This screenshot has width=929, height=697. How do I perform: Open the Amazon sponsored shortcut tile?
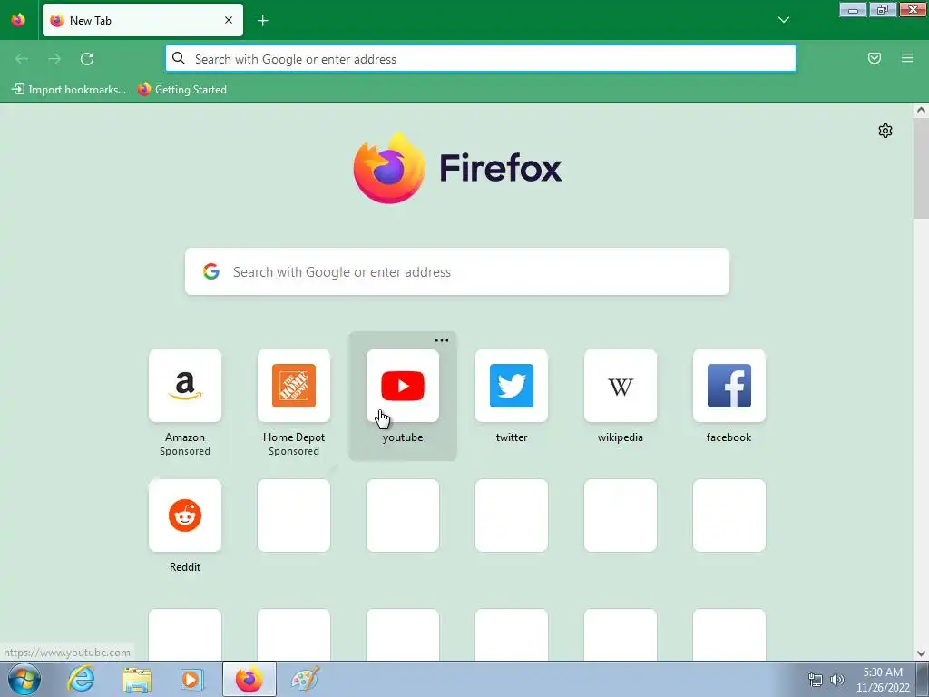click(185, 386)
